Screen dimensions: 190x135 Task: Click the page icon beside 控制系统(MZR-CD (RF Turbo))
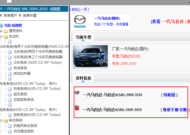pyautogui.click(x=10, y=115)
